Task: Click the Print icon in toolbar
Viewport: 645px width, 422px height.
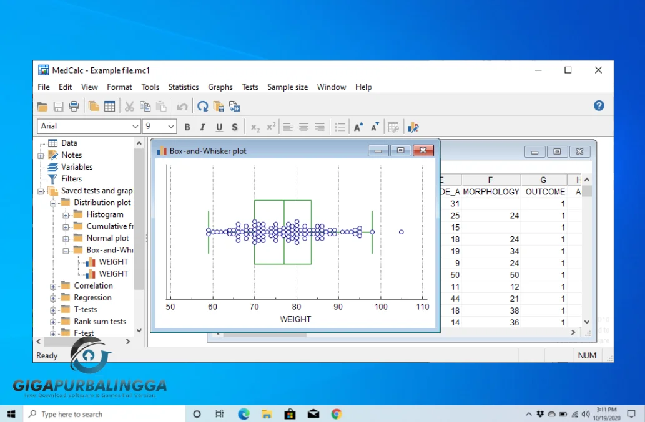Action: click(74, 107)
